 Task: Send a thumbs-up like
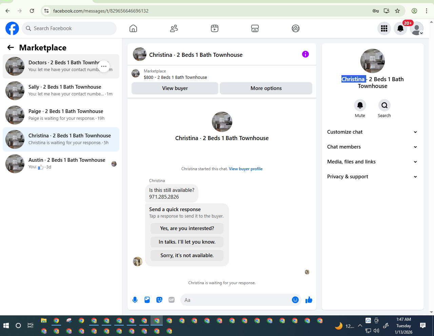coord(309,300)
